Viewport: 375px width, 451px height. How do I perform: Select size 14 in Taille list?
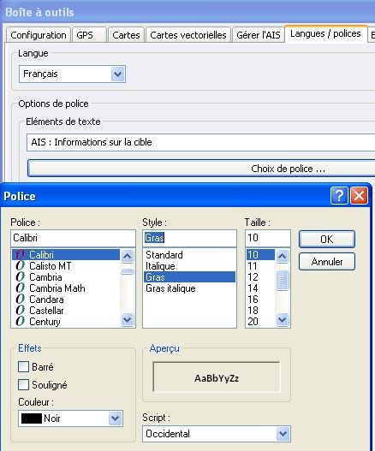(253, 288)
